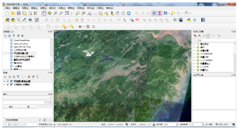Open the 插件 Plugins menu

pyautogui.click(x=52, y=8)
